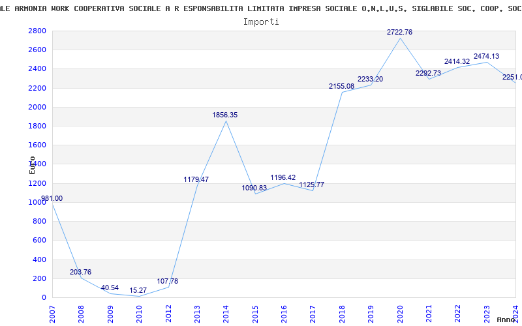The image size is (522, 326).
Task: Click the cooperative name header text
Action: (x=261, y=8)
